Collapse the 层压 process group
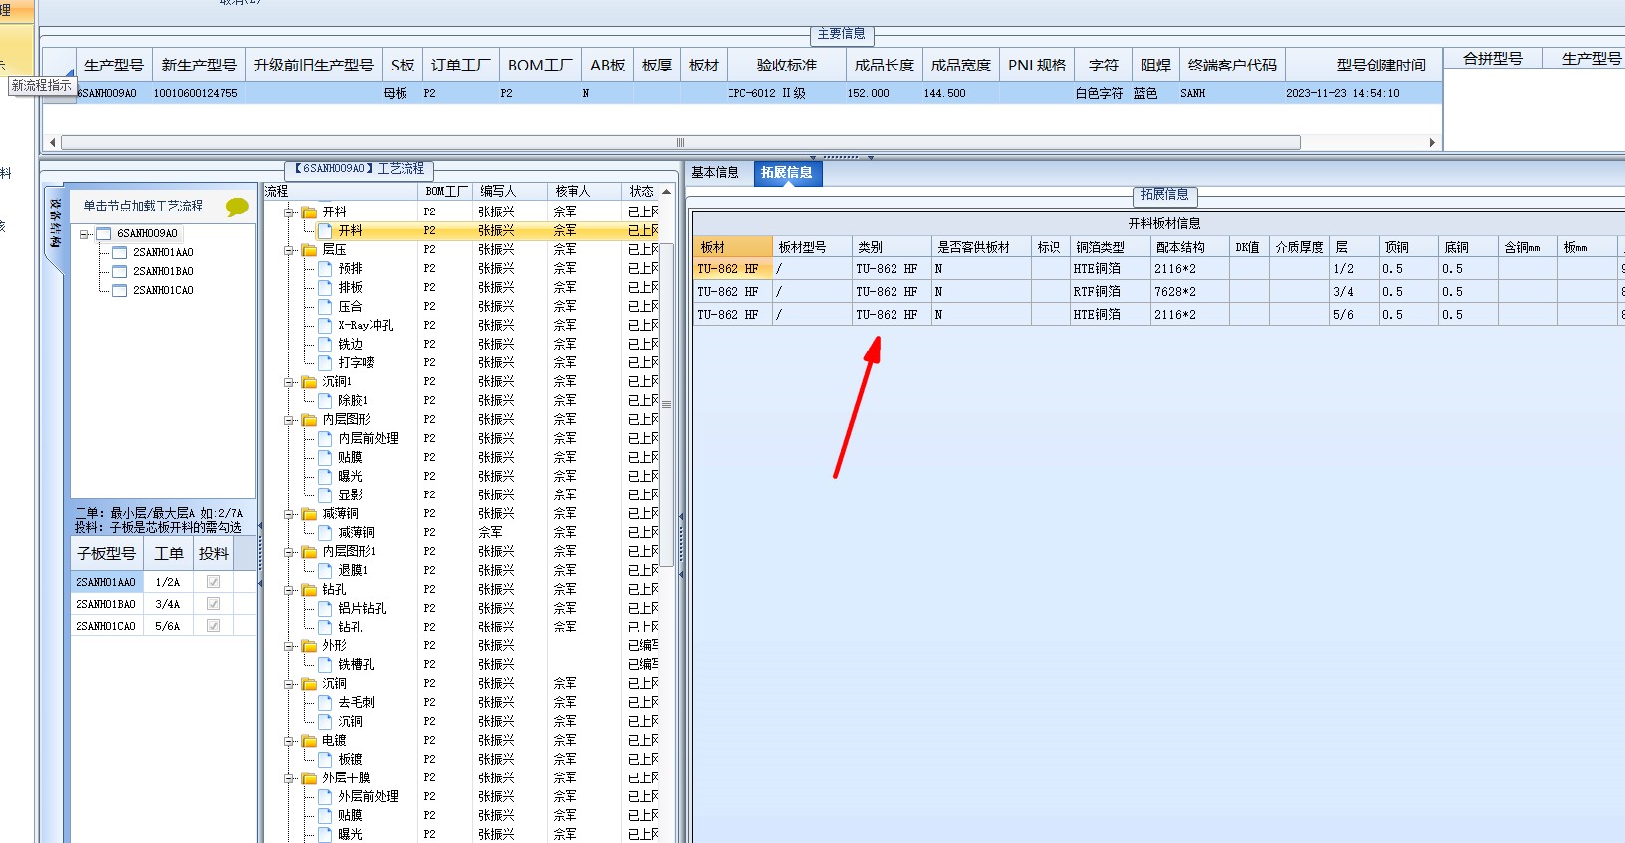 coord(290,250)
